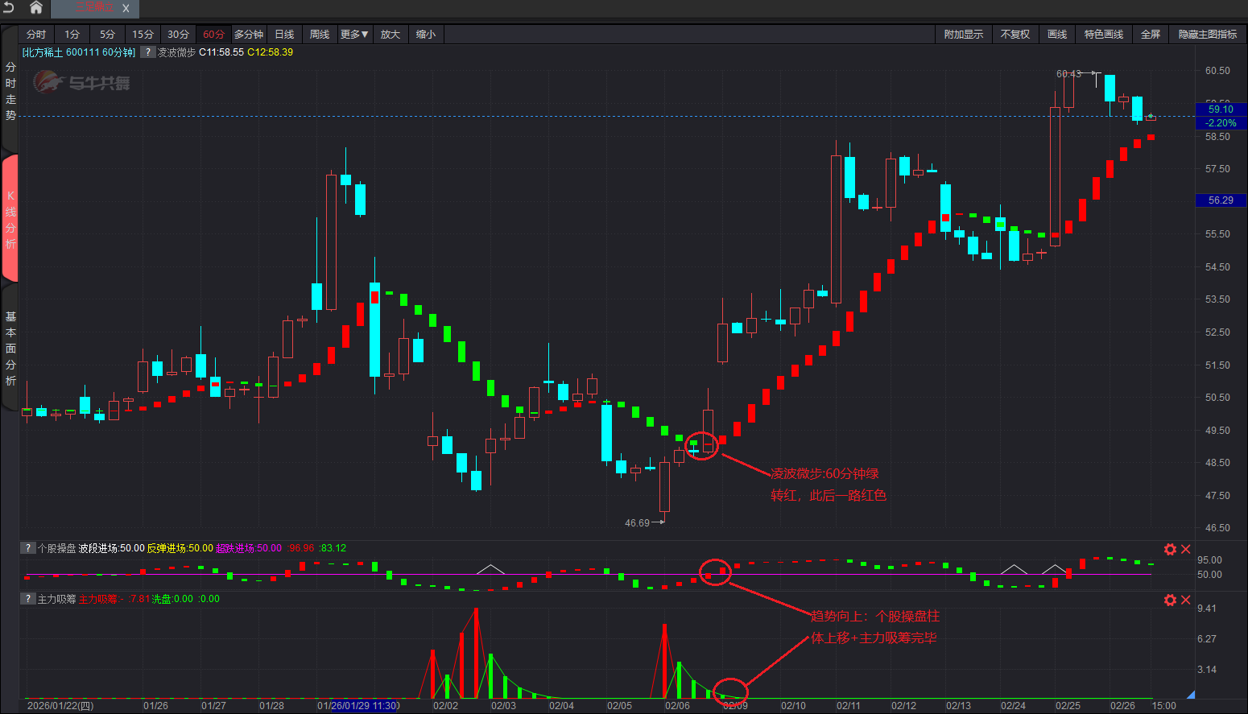Open the 附加显示 options menu
The height and width of the screenshot is (714, 1248).
963,35
